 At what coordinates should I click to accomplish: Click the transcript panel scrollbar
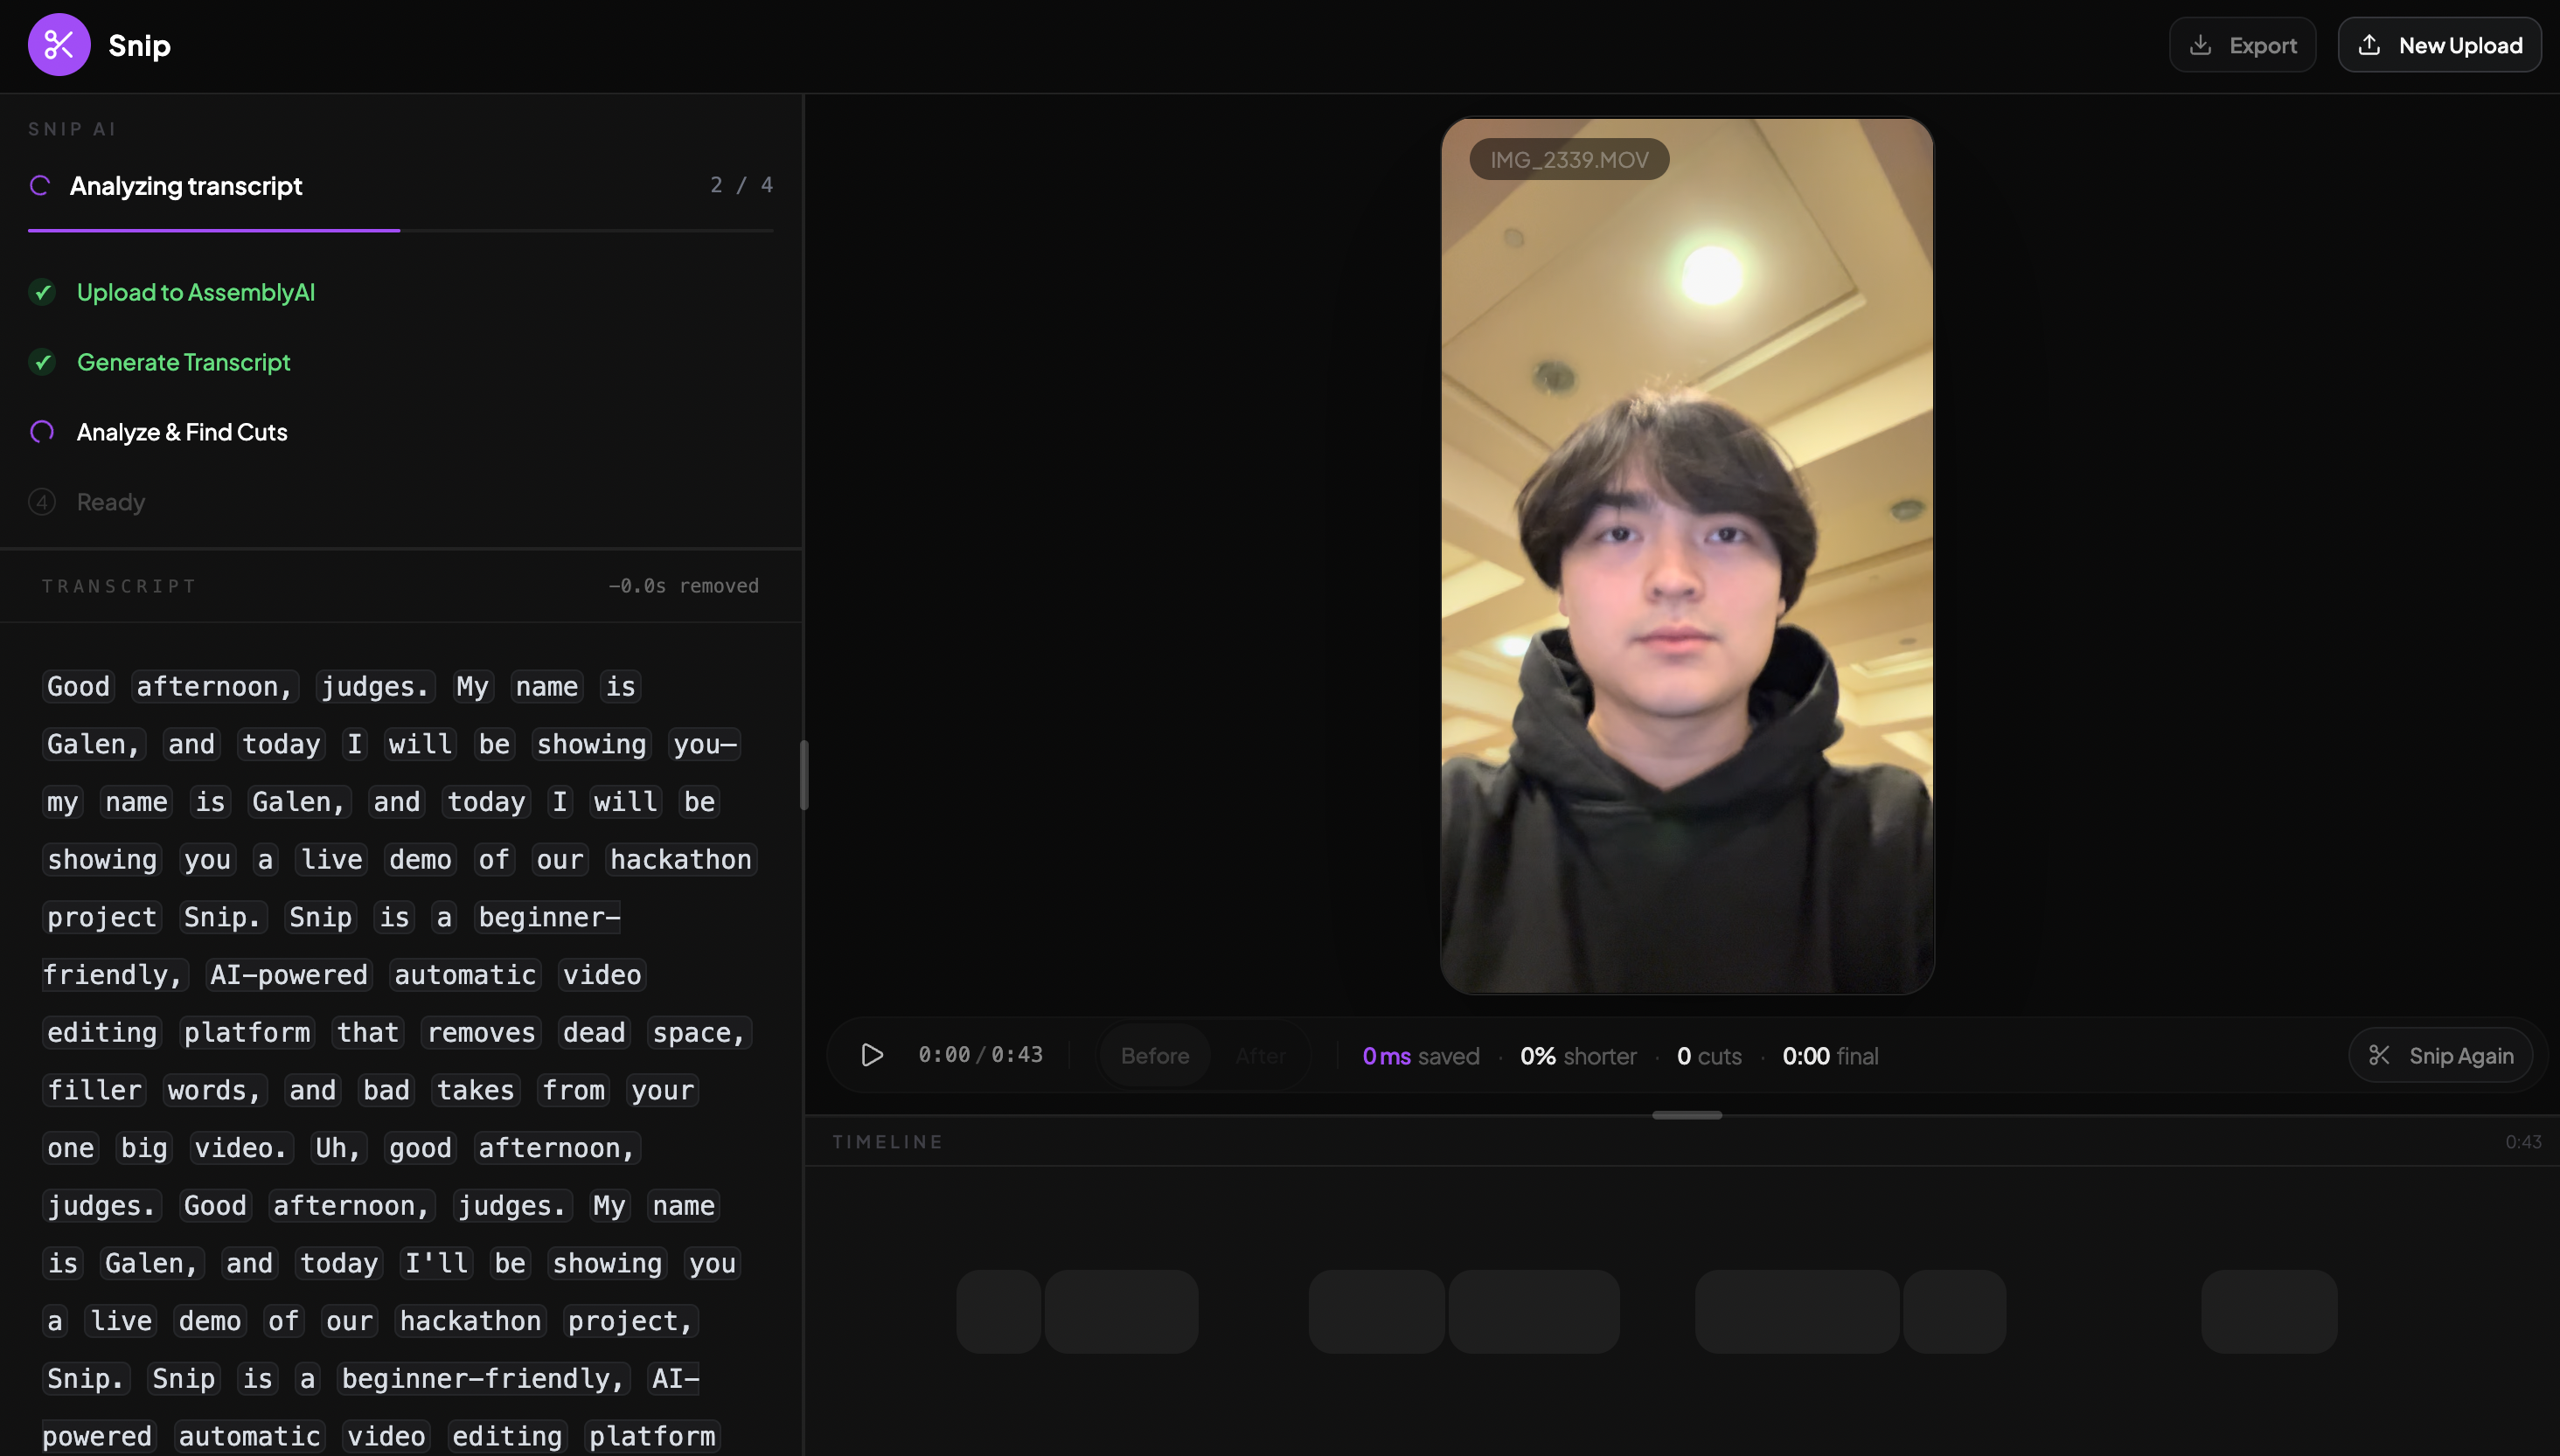(803, 775)
